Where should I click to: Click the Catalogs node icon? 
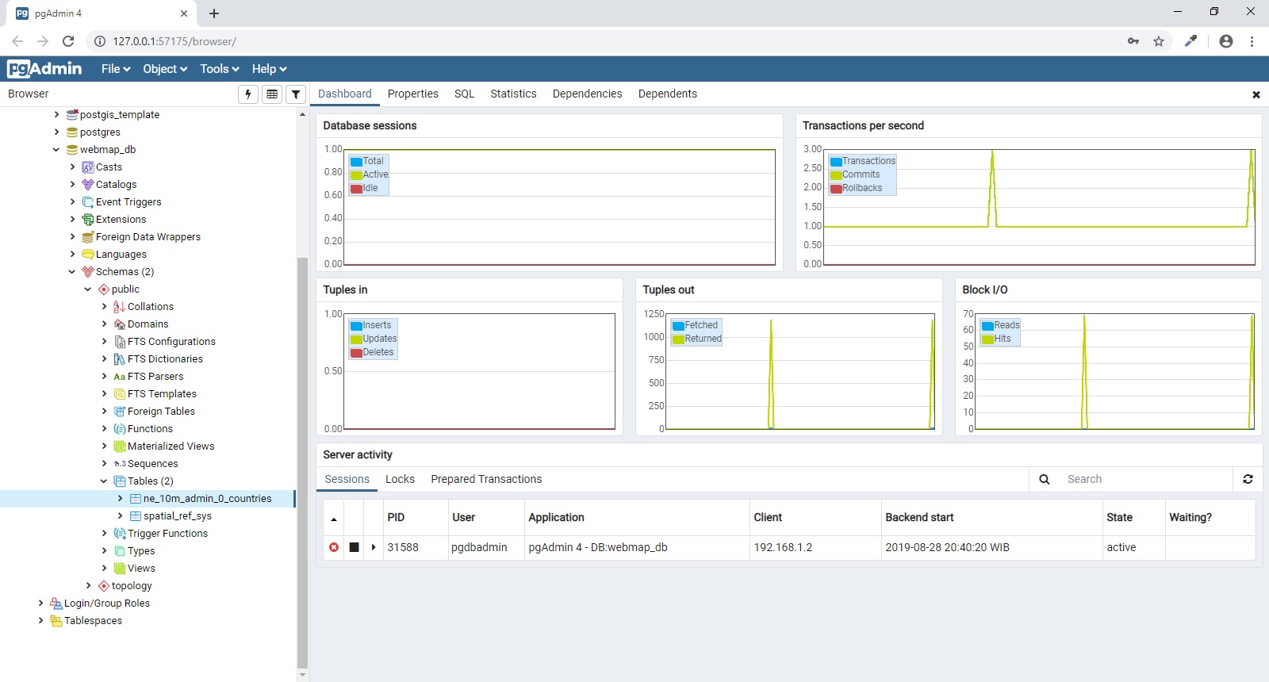(x=88, y=185)
